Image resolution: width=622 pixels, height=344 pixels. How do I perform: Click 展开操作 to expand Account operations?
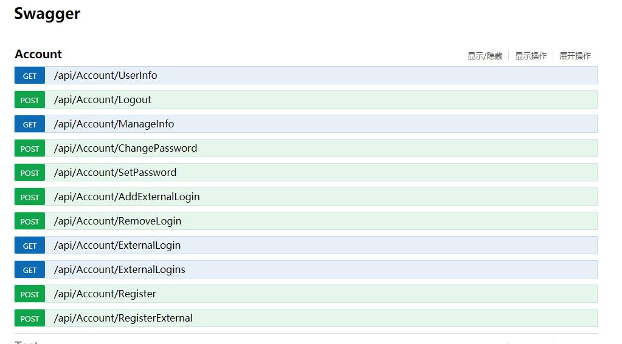pos(575,56)
